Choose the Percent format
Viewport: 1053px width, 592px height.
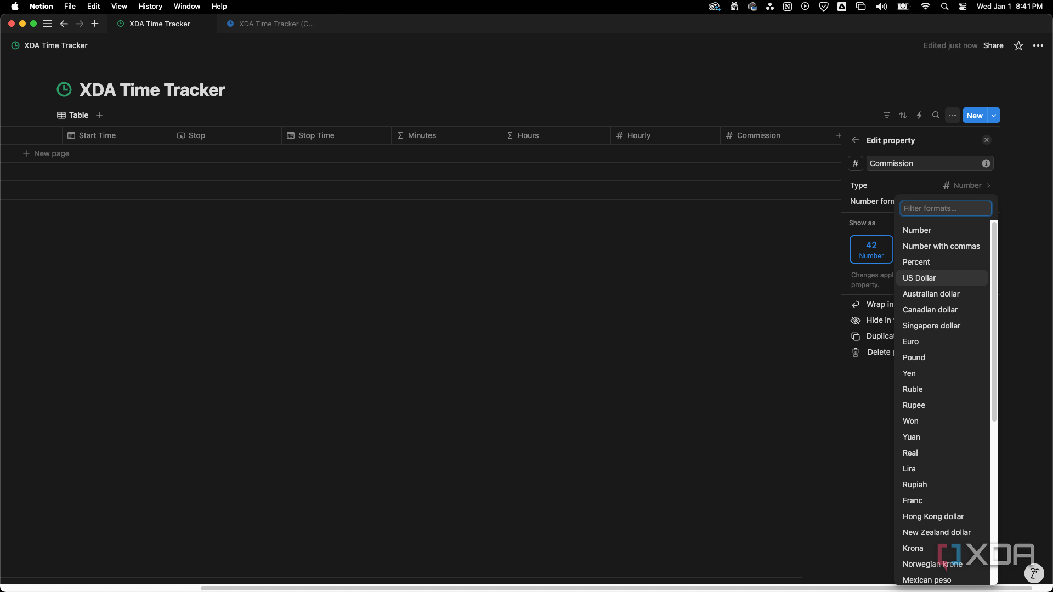pyautogui.click(x=942, y=262)
